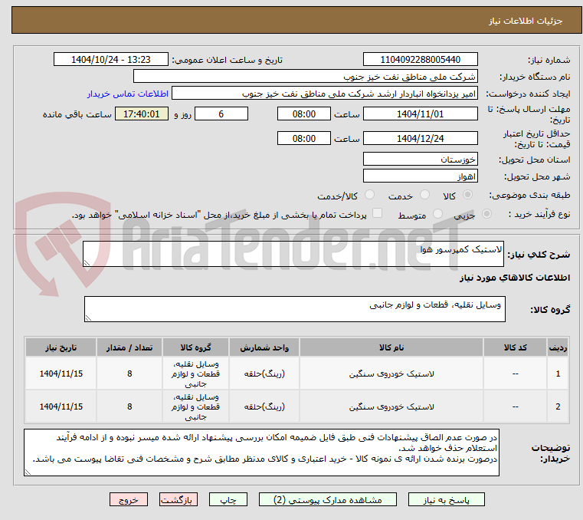The image size is (583, 520).
Task: Click row 1 item name لاستیک خودروی سنگین
Action: [391, 374]
